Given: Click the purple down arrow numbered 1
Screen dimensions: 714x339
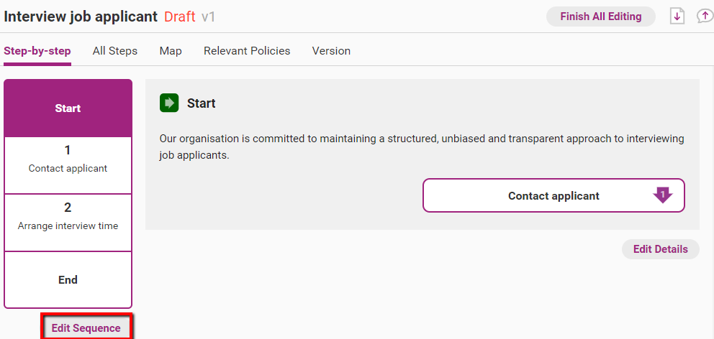Looking at the screenshot, I should pyautogui.click(x=663, y=195).
